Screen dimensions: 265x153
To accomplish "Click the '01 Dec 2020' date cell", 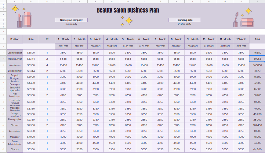I will 184,24.
